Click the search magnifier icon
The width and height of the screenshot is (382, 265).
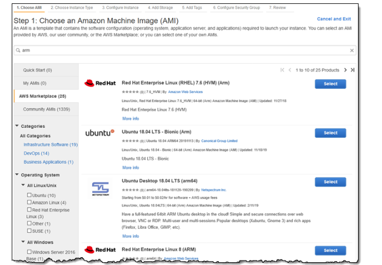point(18,50)
